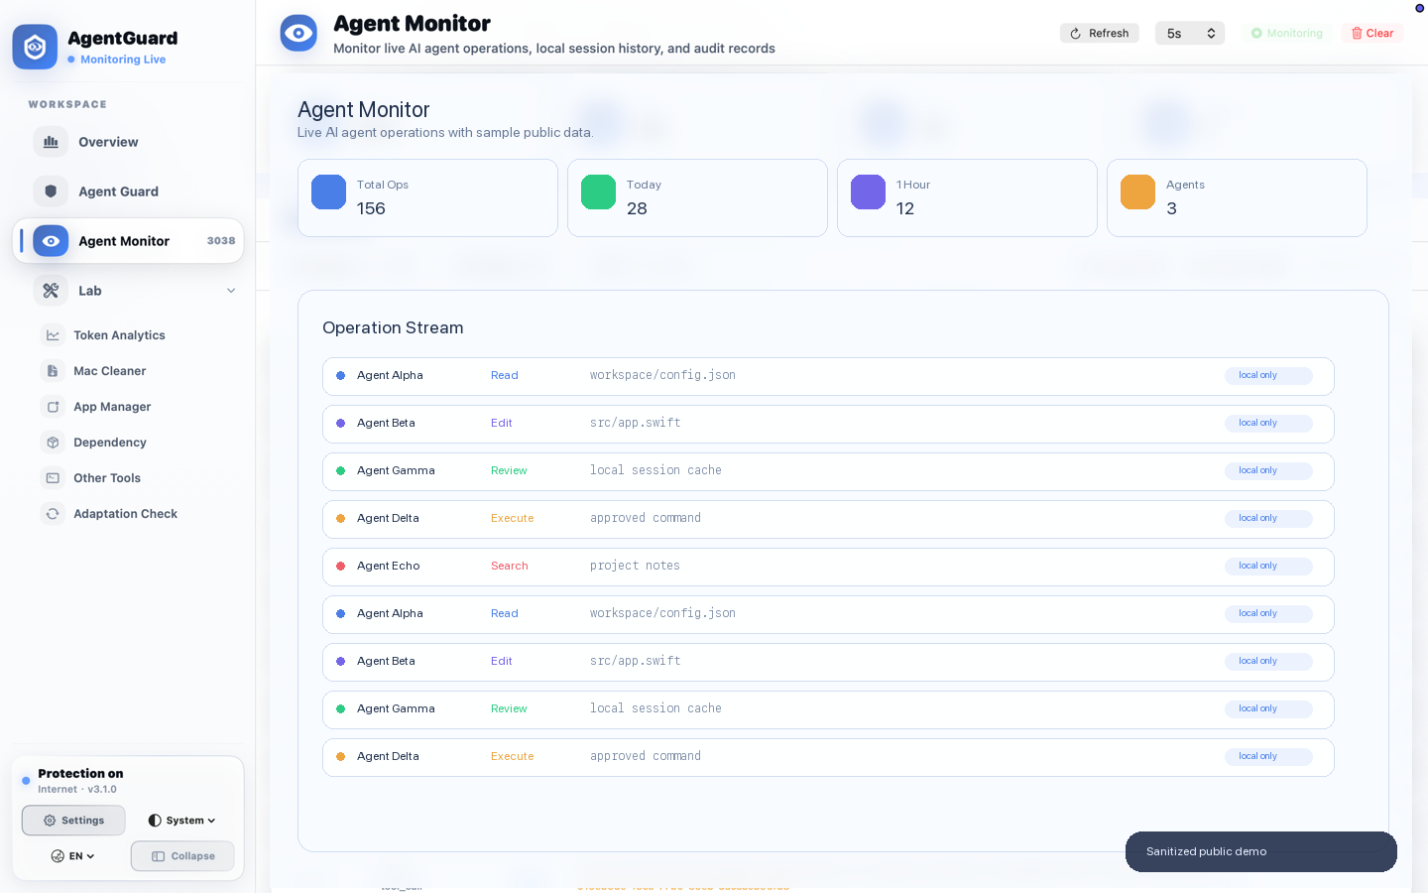Open the System theme dropdown
This screenshot has height=893, width=1428.
(x=182, y=821)
